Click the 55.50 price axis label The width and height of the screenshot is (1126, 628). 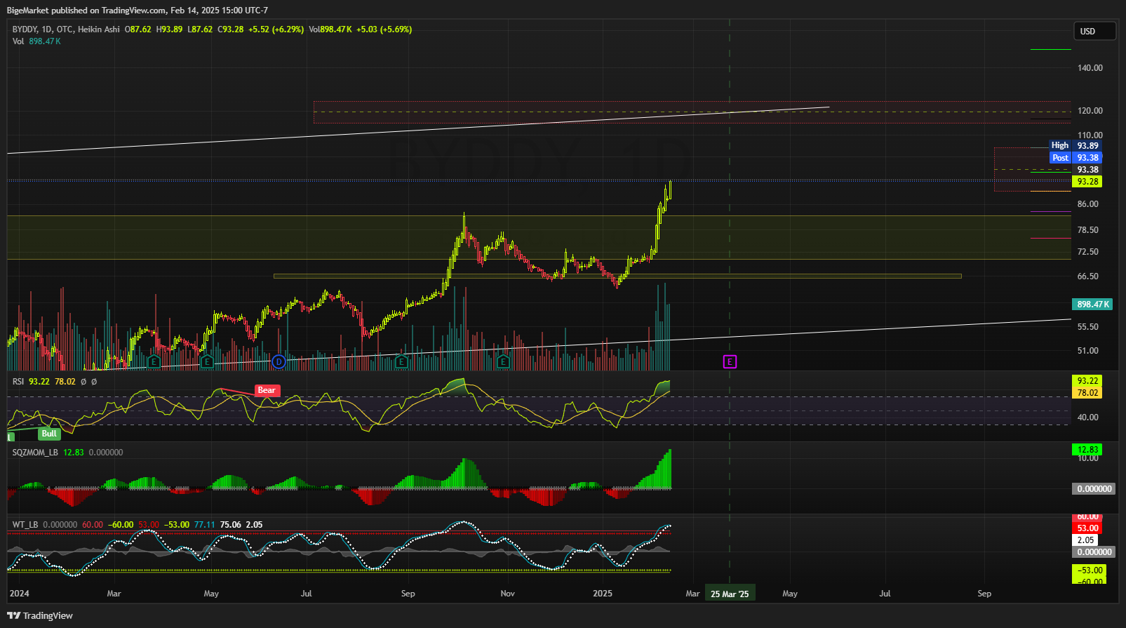tap(1088, 327)
